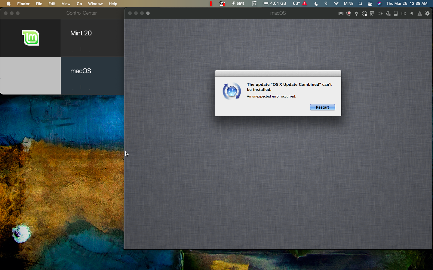Click "An unexpected error occurred." text
This screenshot has width=433, height=270.
pyautogui.click(x=272, y=96)
